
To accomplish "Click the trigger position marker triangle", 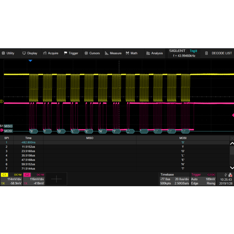I will pyautogui.click(x=30, y=61).
